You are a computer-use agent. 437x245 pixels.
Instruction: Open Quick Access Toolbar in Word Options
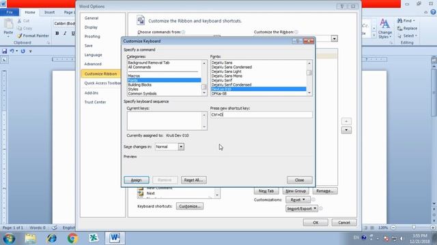pos(102,83)
